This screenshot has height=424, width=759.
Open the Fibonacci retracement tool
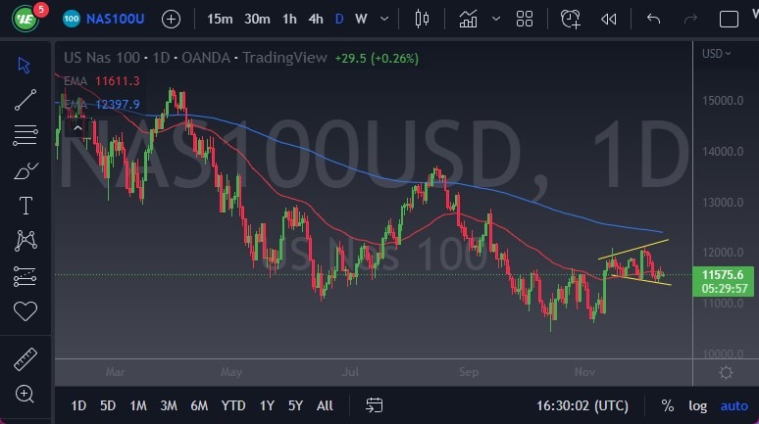pos(25,134)
